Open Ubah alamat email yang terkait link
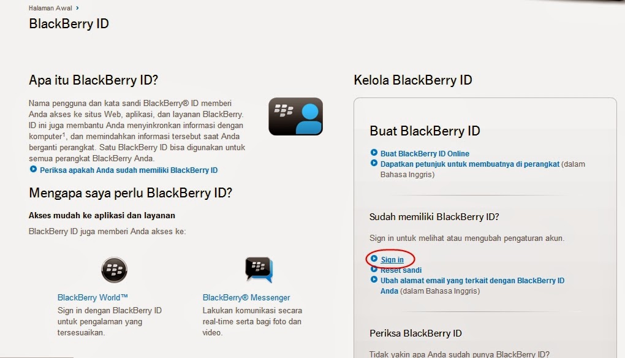625x358 pixels. click(472, 286)
